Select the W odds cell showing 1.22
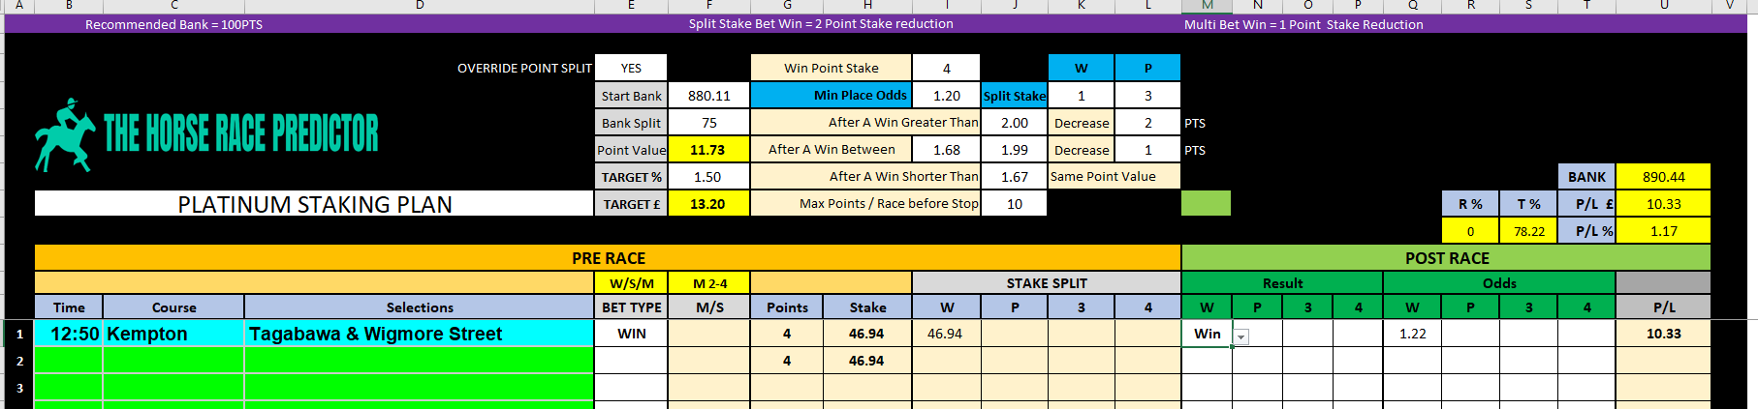 1412,334
